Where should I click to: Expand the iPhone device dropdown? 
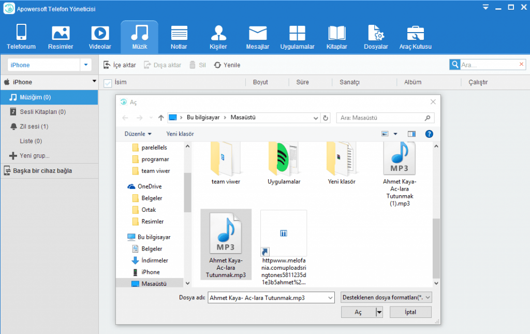(x=85, y=65)
